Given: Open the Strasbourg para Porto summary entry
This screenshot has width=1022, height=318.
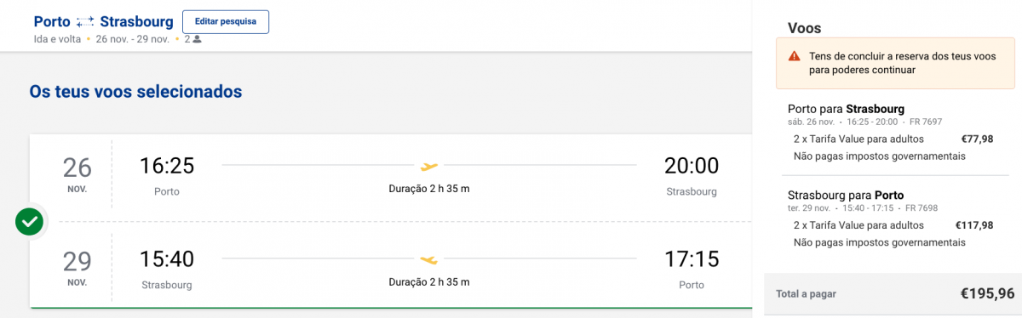Looking at the screenshot, I should (893, 219).
